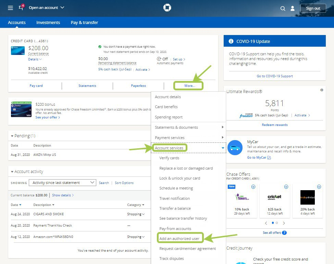
Task: Open notifications flag with badge 4
Action: point(21,7)
